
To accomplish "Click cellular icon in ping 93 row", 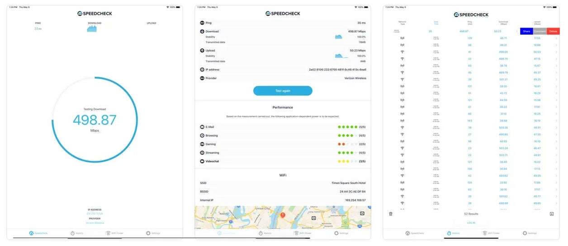I will tap(402, 66).
